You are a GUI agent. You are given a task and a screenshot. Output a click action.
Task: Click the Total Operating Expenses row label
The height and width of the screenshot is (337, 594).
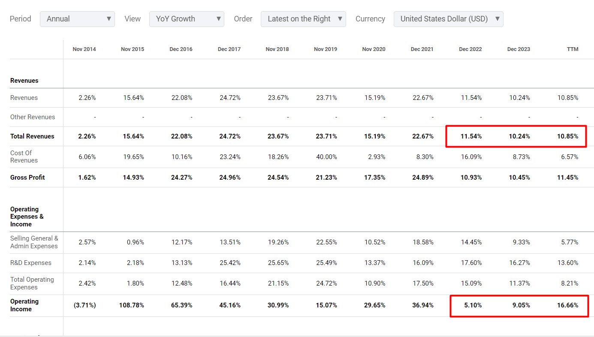click(32, 283)
